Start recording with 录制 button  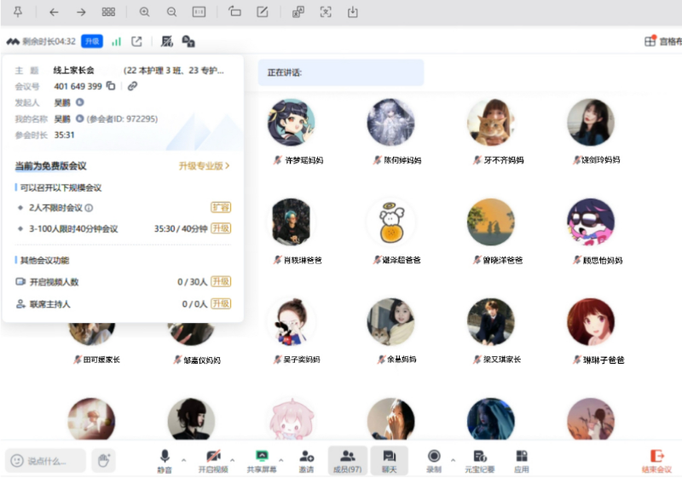tap(434, 461)
